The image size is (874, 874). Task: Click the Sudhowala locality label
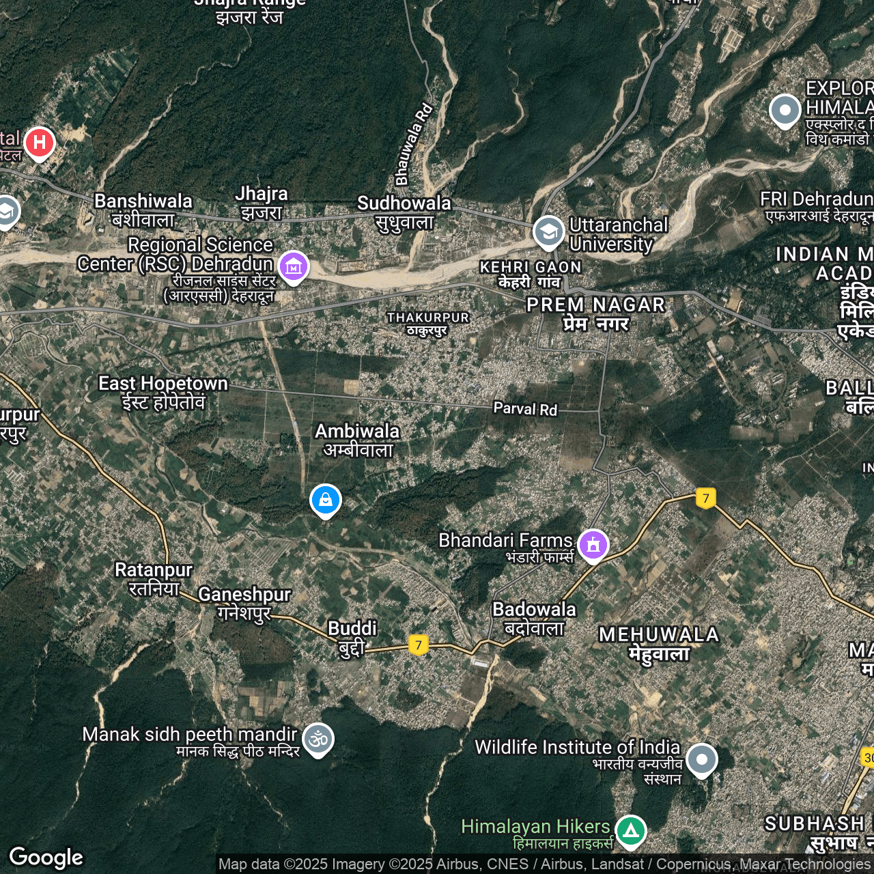pyautogui.click(x=404, y=203)
